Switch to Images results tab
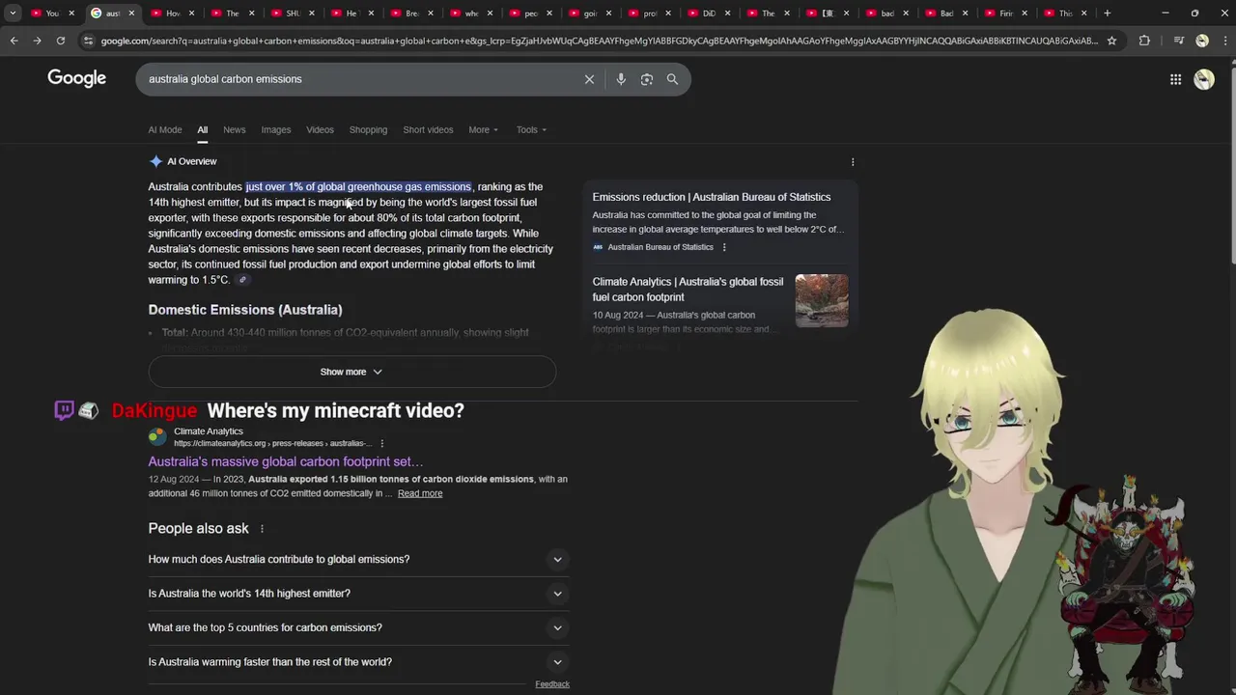This screenshot has height=695, width=1236. tap(276, 129)
